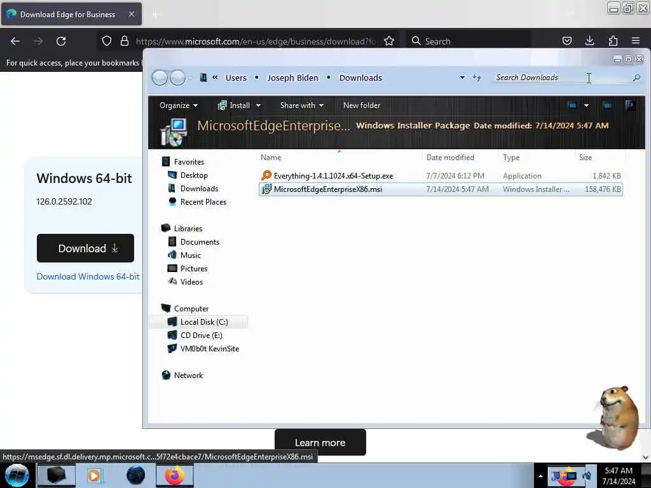651x488 pixels.
Task: Open the Pocket save icon in Firefox
Action: tap(566, 41)
